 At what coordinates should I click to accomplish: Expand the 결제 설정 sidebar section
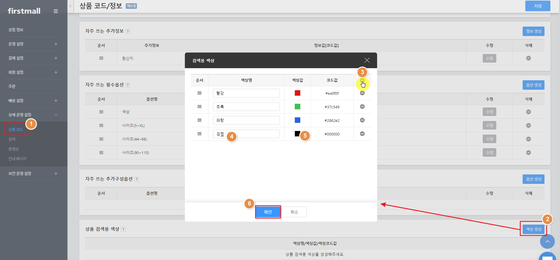tap(56, 58)
